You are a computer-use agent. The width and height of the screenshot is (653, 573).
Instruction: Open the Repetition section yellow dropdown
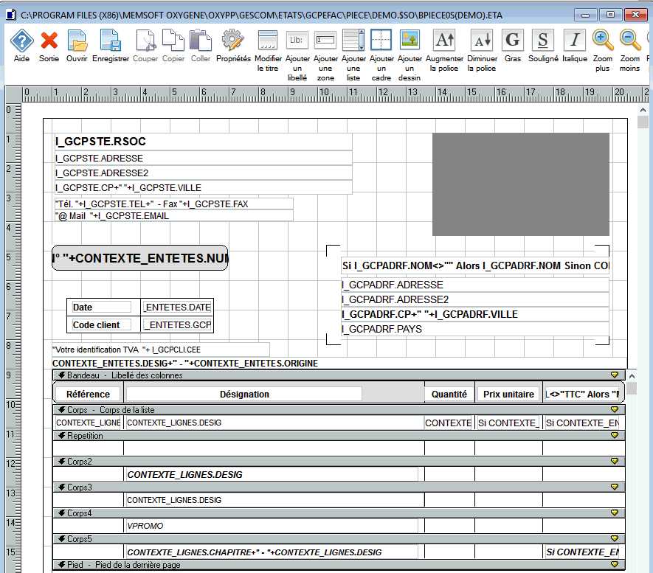click(x=615, y=435)
